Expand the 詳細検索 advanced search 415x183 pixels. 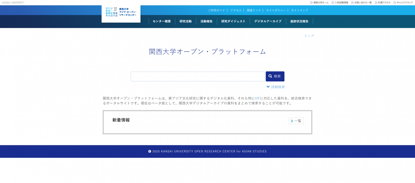(275, 87)
